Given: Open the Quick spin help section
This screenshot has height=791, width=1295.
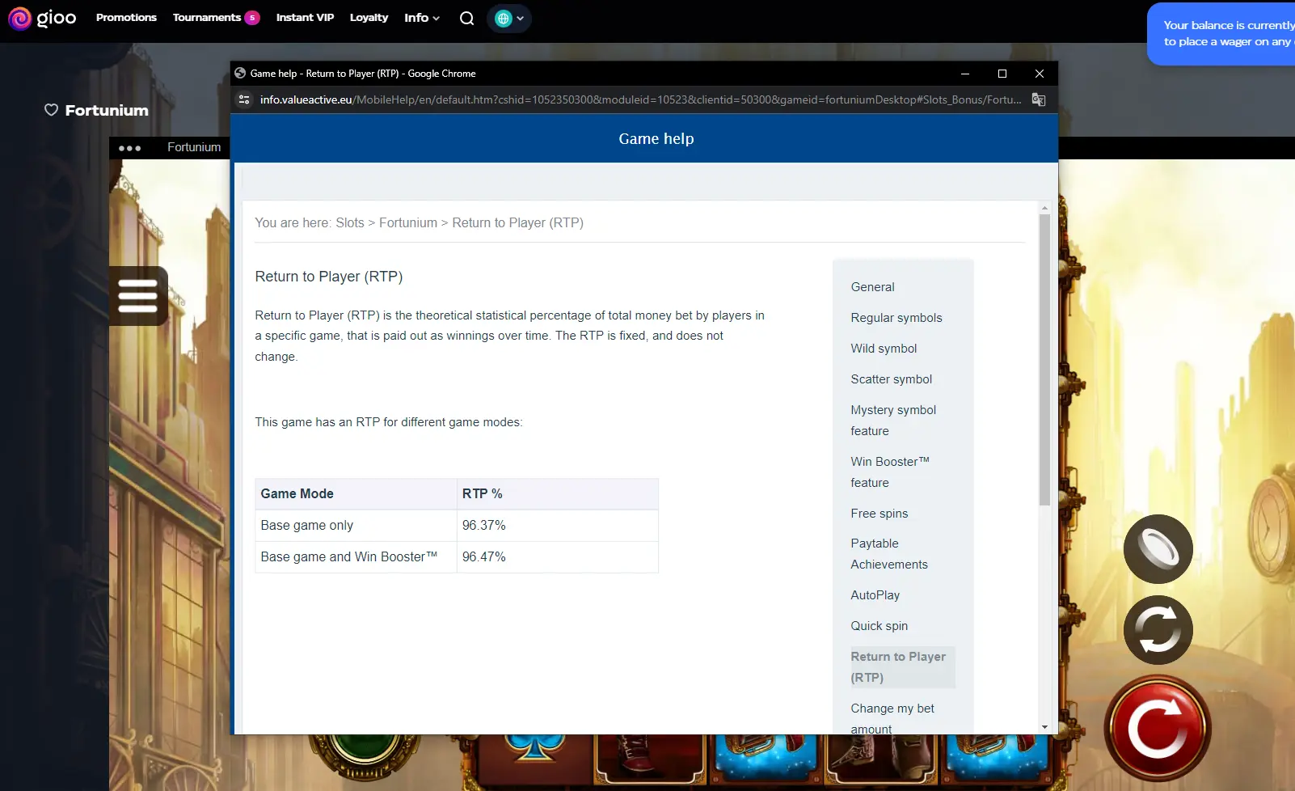Looking at the screenshot, I should point(879,626).
